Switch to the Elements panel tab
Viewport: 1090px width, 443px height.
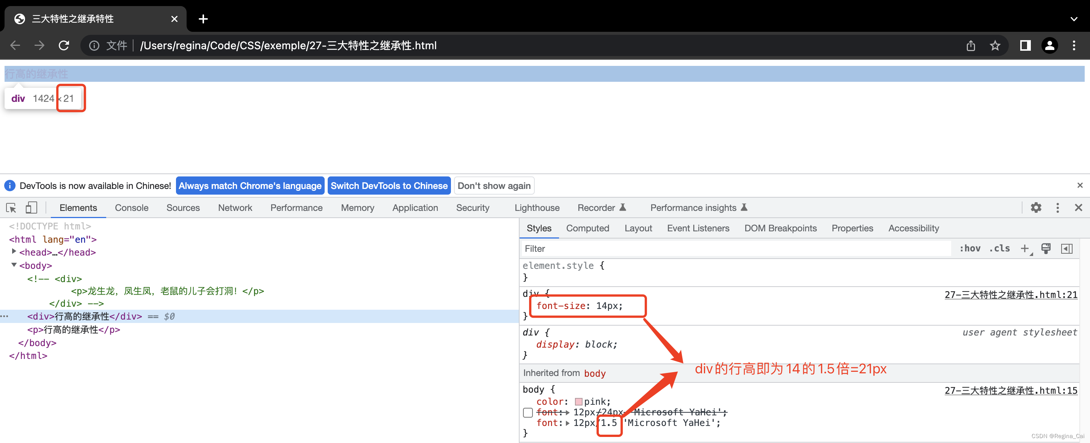click(x=78, y=208)
